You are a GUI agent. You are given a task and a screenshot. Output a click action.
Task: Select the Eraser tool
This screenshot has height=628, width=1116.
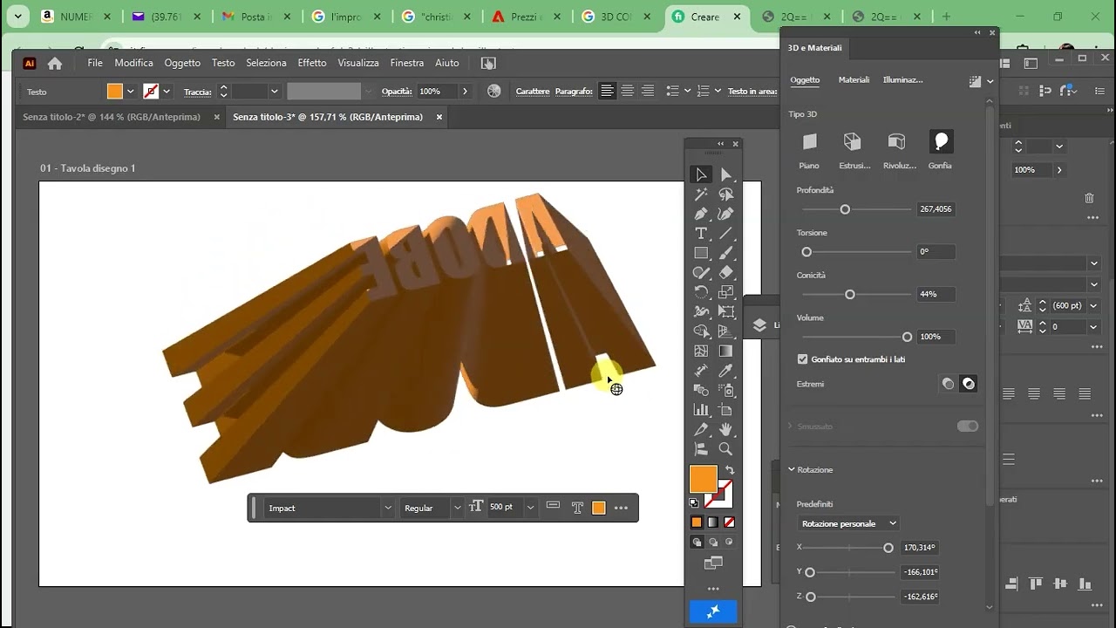(x=725, y=273)
